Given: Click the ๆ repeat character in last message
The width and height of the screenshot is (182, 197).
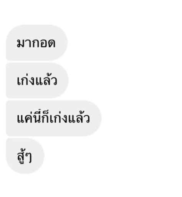Looking at the screenshot, I should click(28, 158).
